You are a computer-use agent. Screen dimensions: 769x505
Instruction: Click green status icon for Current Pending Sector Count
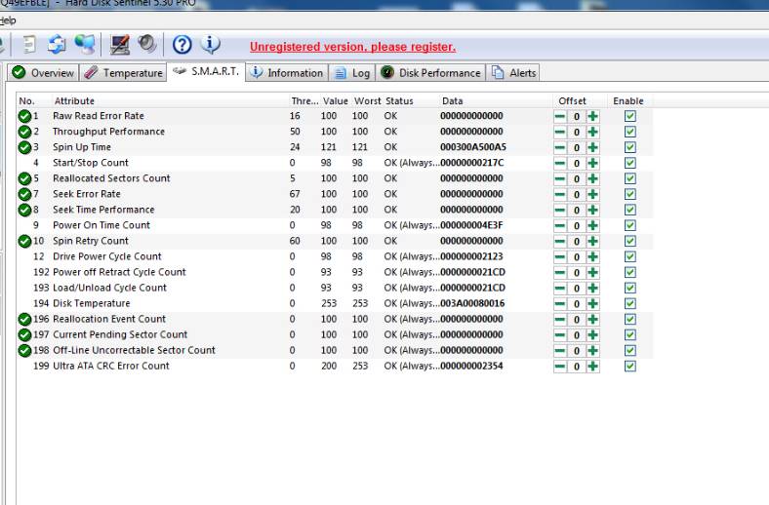pyautogui.click(x=24, y=335)
